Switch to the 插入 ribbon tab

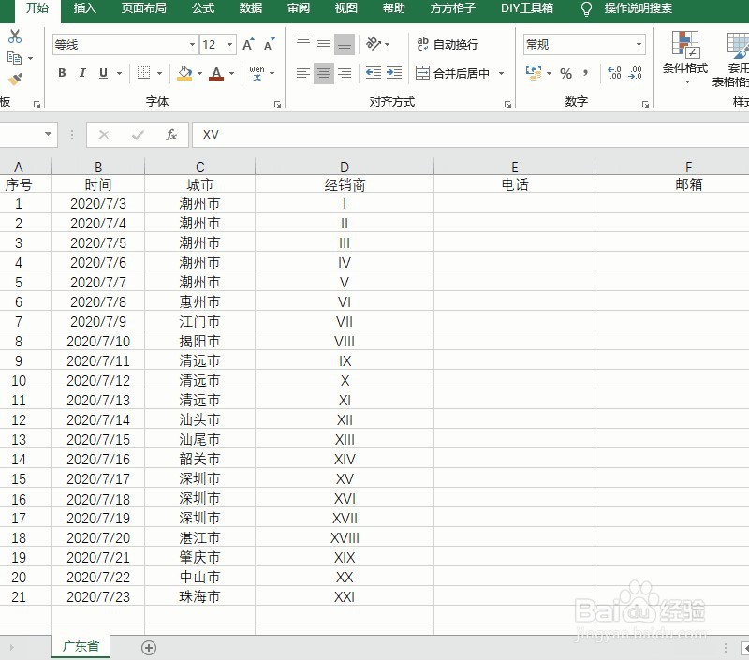[x=83, y=10]
